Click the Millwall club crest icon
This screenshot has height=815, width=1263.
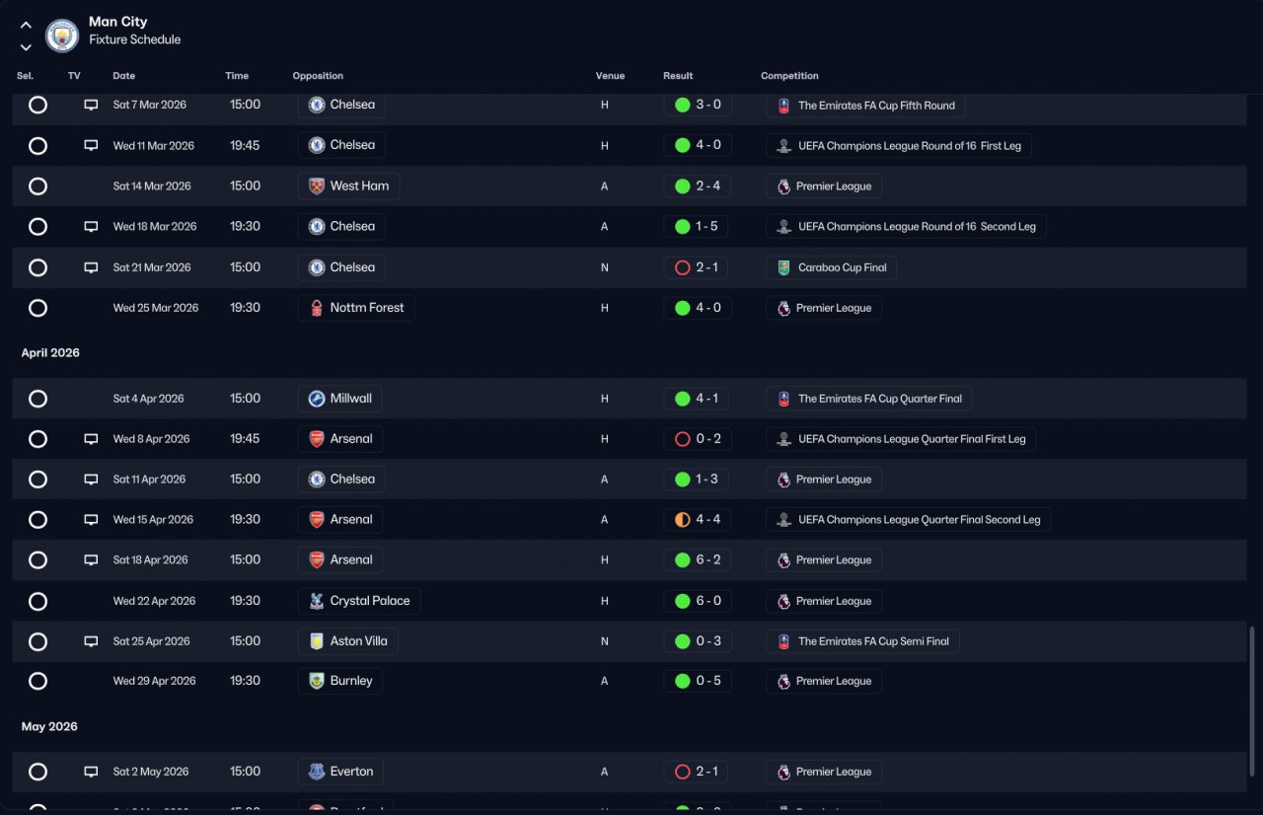[317, 399]
